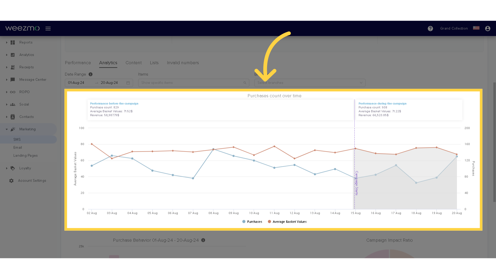Expand the Reports menu arrow
The image size is (496, 279).
[x=7, y=42]
